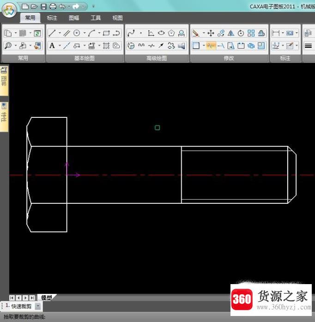Switch to the 工具 ribbon tab

(96, 18)
